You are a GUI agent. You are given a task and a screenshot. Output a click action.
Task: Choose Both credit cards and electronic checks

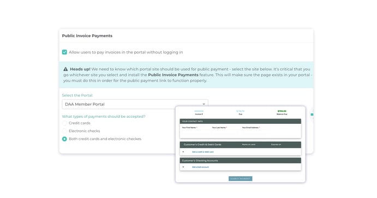(x=64, y=139)
